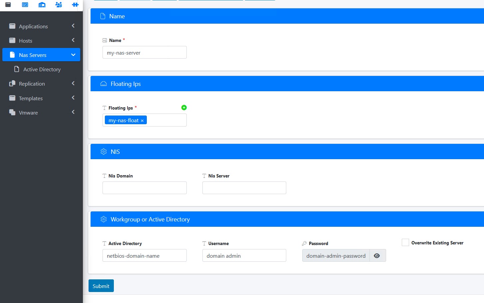Open the window/applications icon in the top bar

pyautogui.click(x=8, y=5)
